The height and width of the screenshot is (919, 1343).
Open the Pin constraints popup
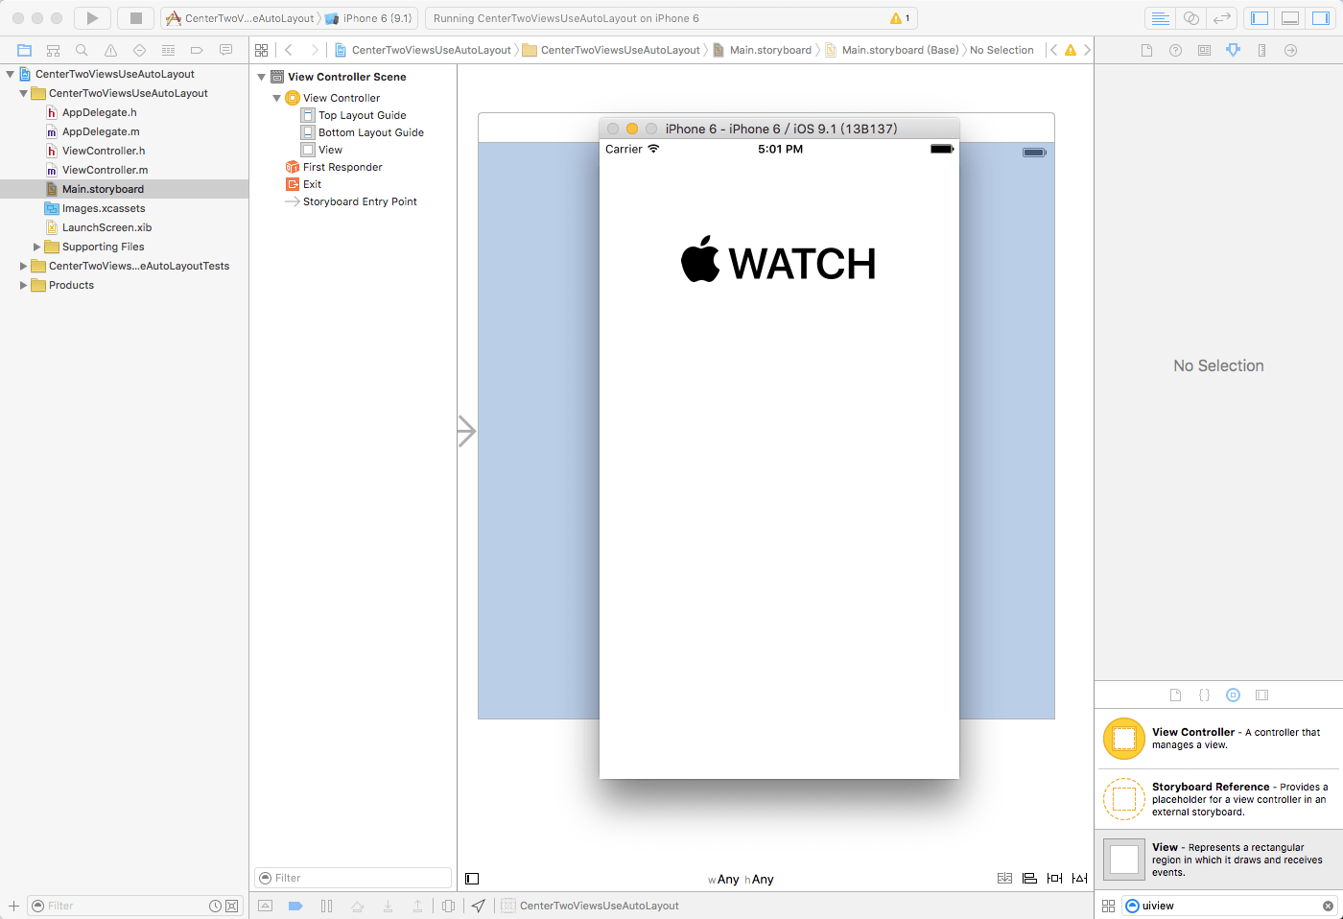(1054, 878)
